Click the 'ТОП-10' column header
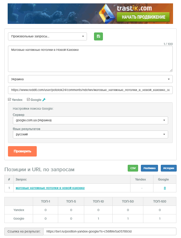The height and width of the screenshot is (238, 181). [98, 202]
